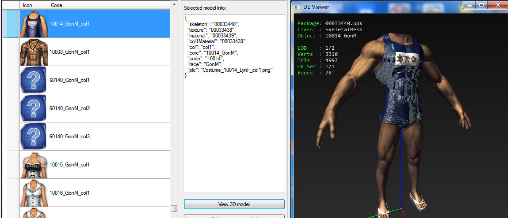Minimize the UE Viewer window

470,4
